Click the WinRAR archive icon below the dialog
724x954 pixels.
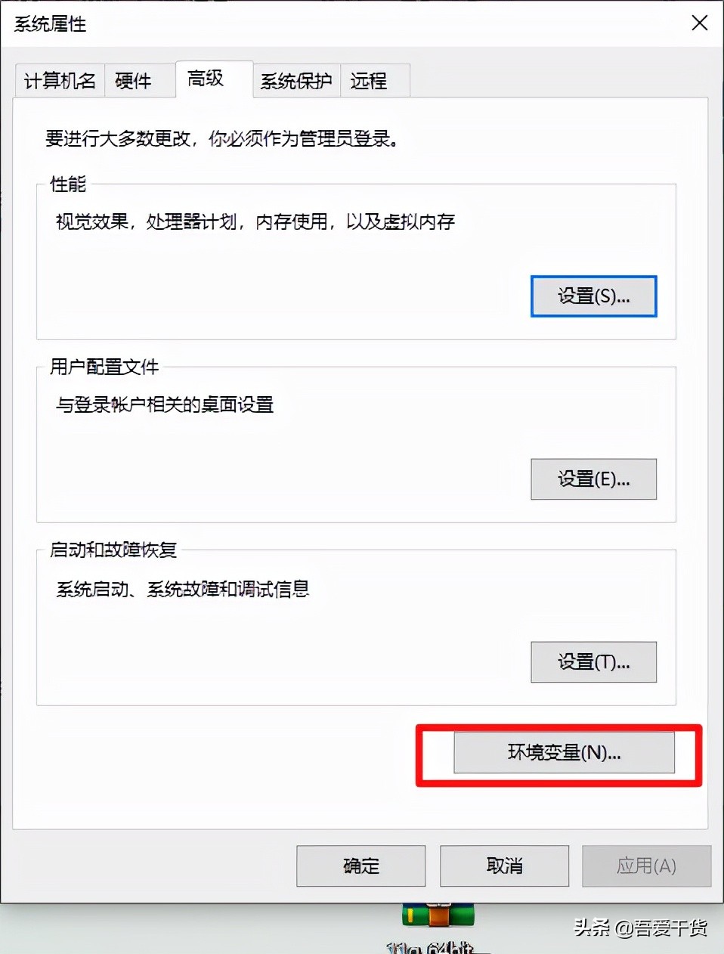[439, 915]
